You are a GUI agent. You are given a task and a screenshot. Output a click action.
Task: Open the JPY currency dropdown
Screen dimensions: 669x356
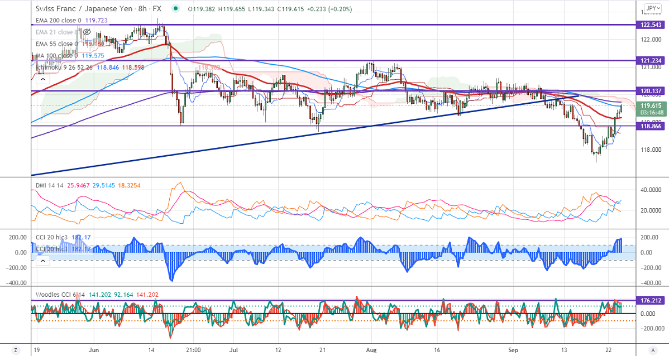tap(652, 8)
